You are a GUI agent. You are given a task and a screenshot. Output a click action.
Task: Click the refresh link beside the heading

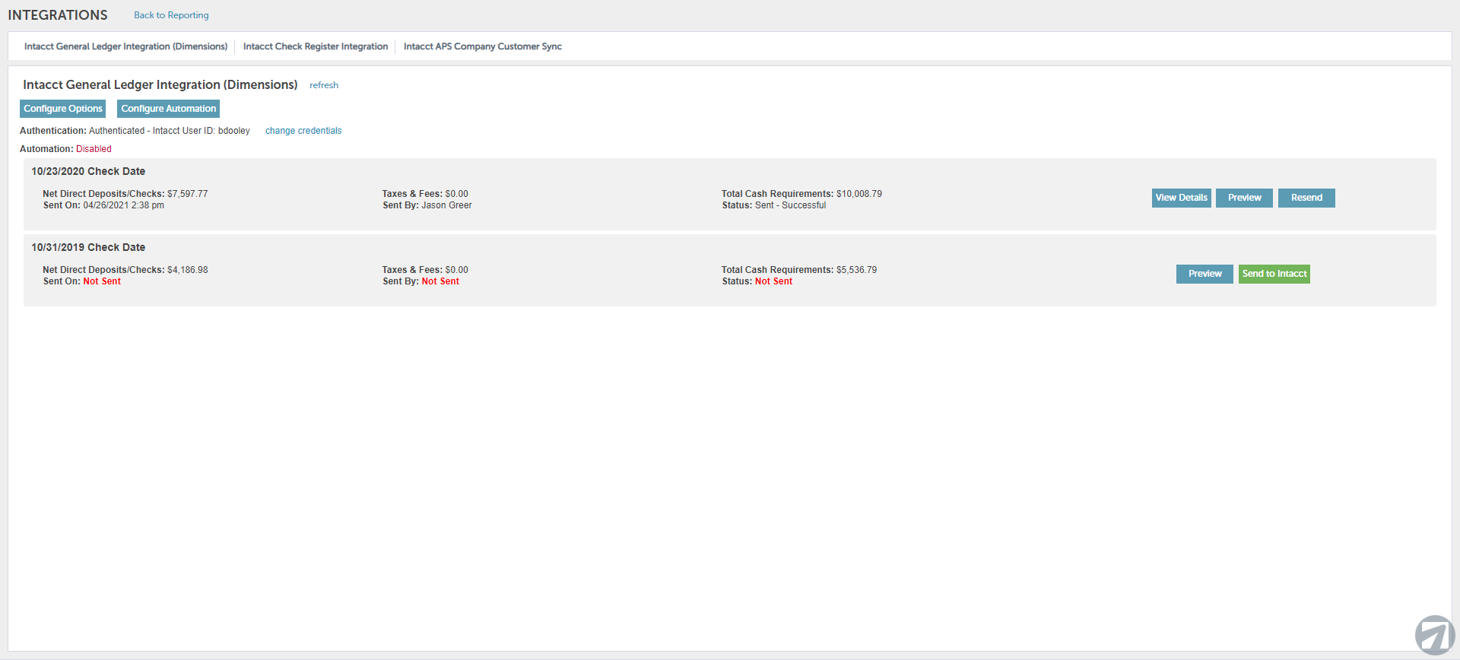(324, 85)
